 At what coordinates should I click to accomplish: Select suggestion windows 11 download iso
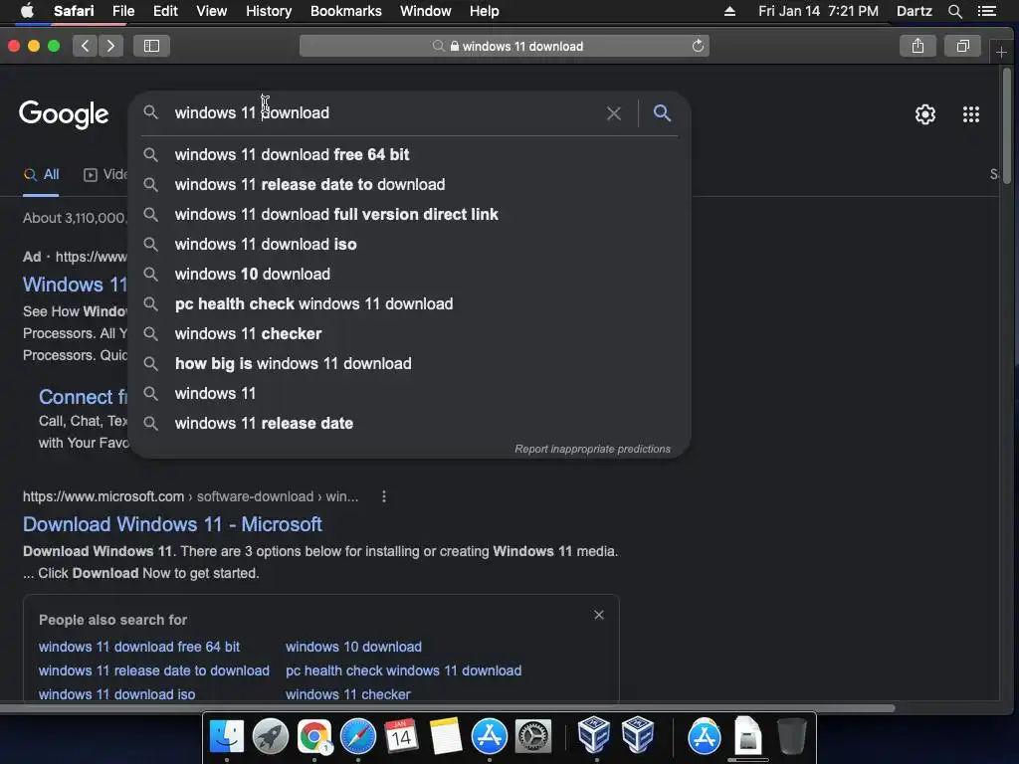(x=409, y=245)
